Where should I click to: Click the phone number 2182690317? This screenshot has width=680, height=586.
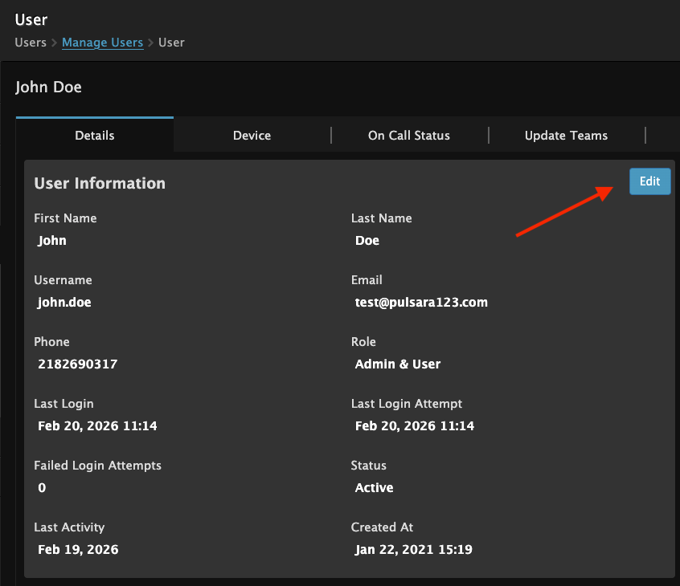pyautogui.click(x=77, y=364)
